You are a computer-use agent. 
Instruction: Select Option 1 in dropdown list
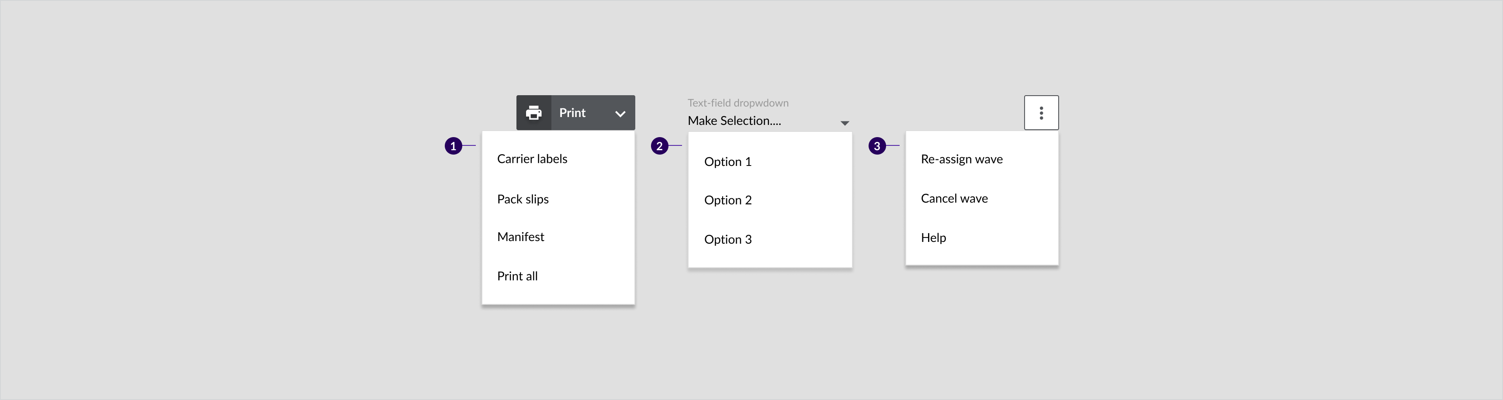pos(727,162)
